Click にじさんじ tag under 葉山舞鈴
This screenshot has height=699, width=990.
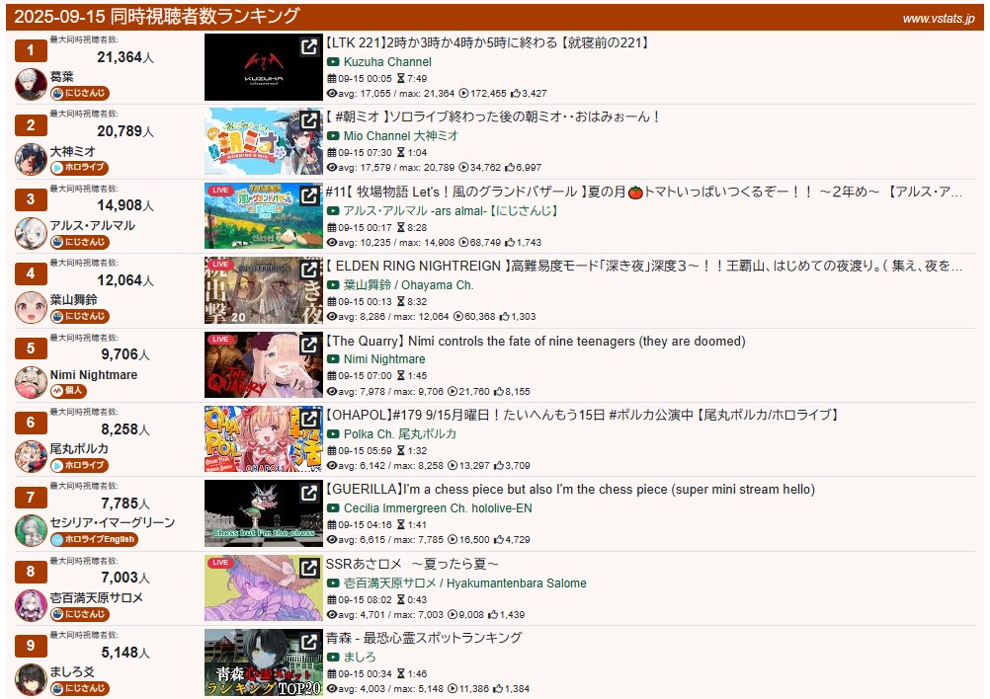pyautogui.click(x=80, y=316)
